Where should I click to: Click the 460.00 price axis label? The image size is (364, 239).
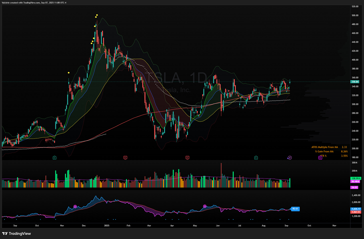(x=355, y=33)
